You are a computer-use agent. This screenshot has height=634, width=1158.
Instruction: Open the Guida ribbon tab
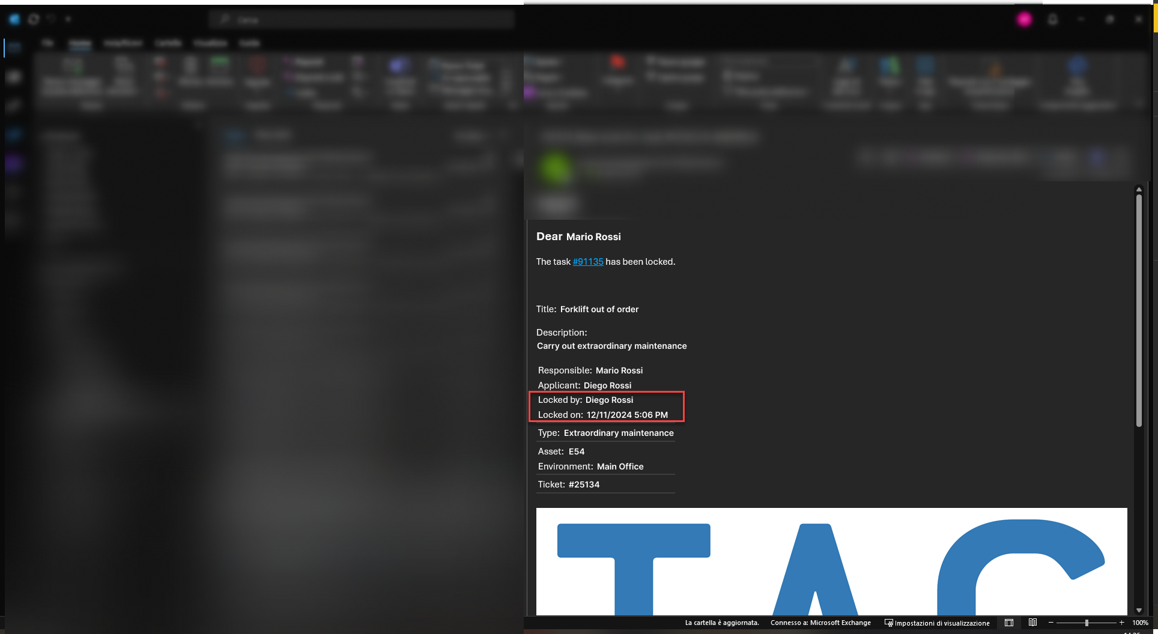click(250, 43)
